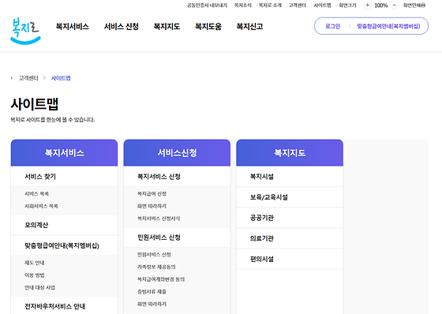The image size is (442, 314).
Task: Open 편의시설 in the sitemap
Action: click(262, 259)
